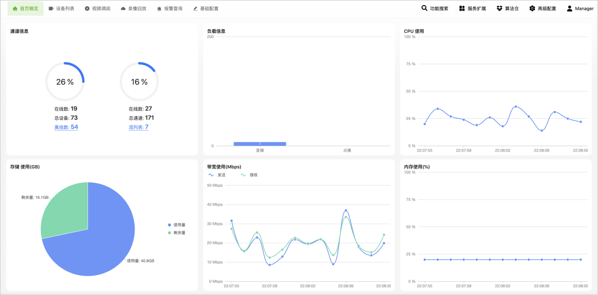Click the green 剩余量 pie slice

coord(67,213)
